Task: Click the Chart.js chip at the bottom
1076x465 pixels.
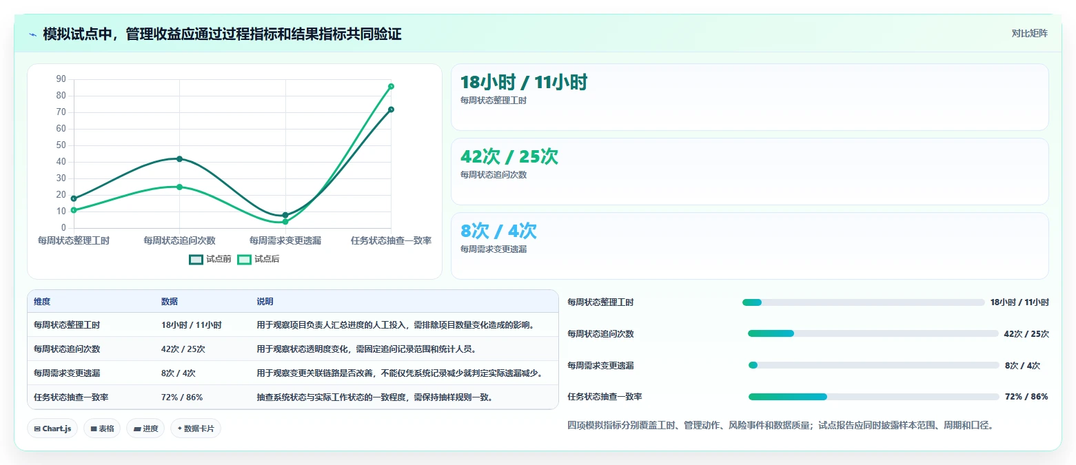Action: click(x=53, y=428)
